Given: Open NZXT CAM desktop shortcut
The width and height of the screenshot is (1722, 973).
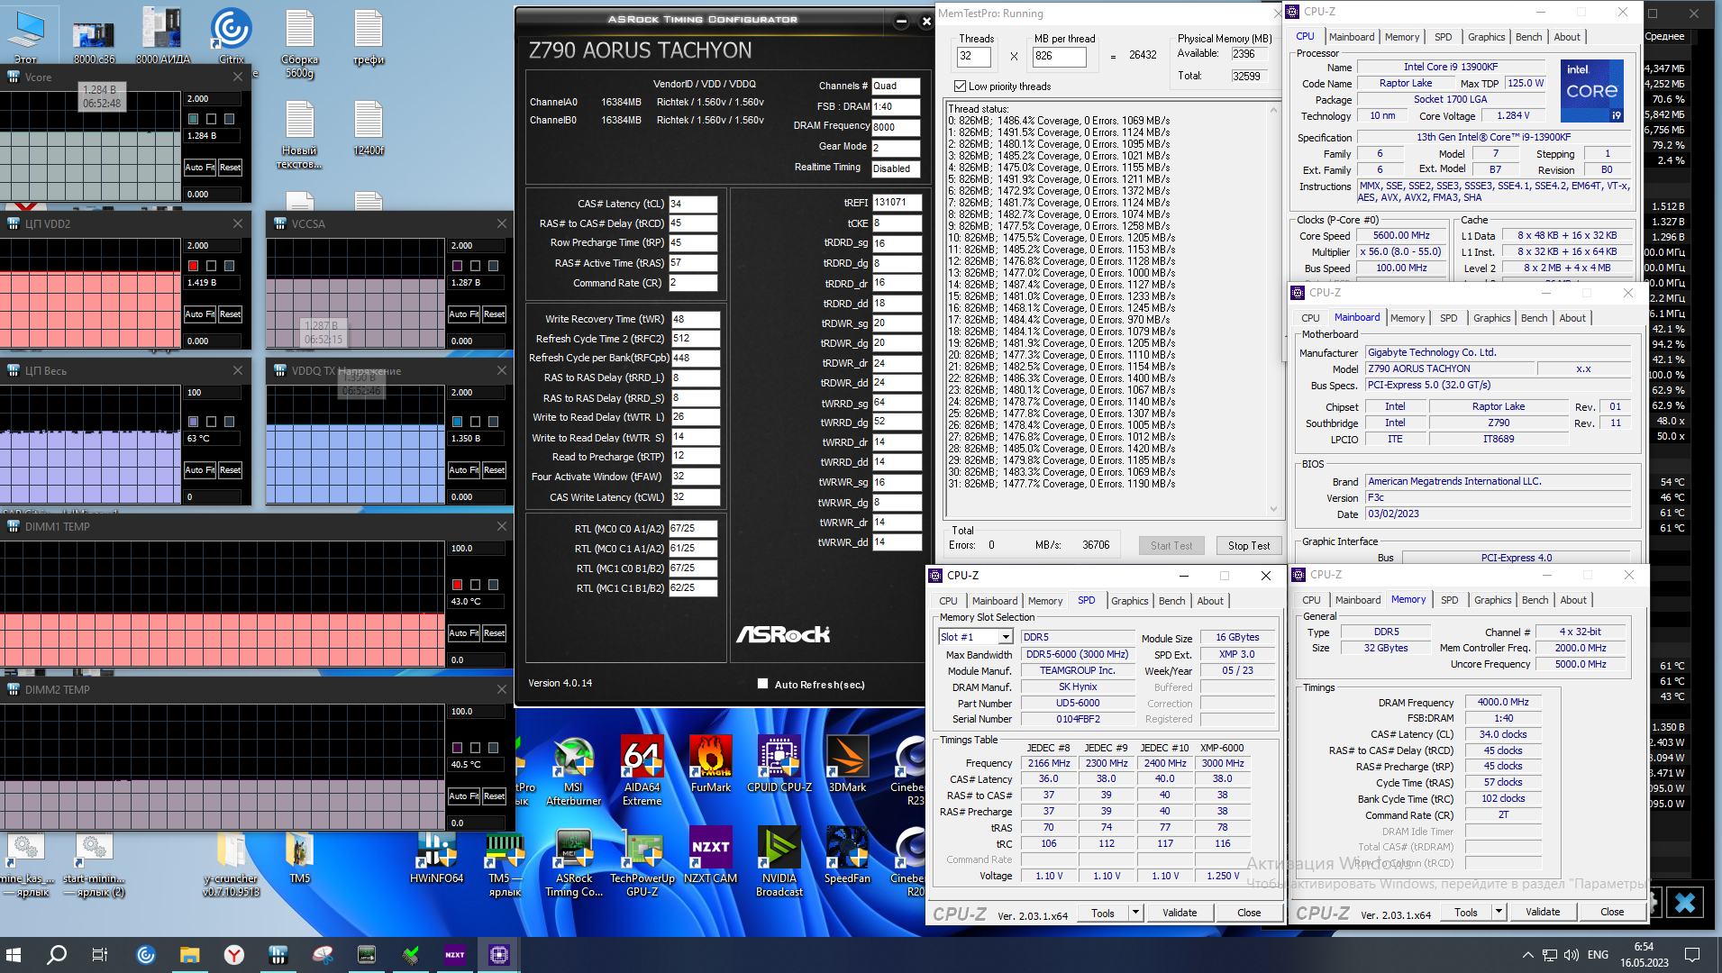Looking at the screenshot, I should 710,856.
